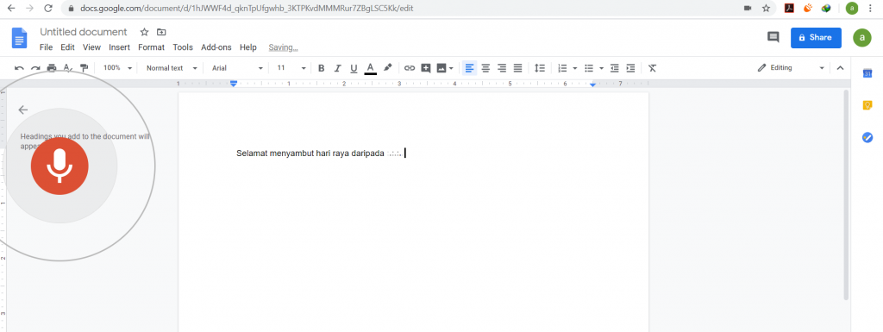Screen dimensions: 883x332
Task: Open the Chrome three-dot menu
Action: click(871, 9)
